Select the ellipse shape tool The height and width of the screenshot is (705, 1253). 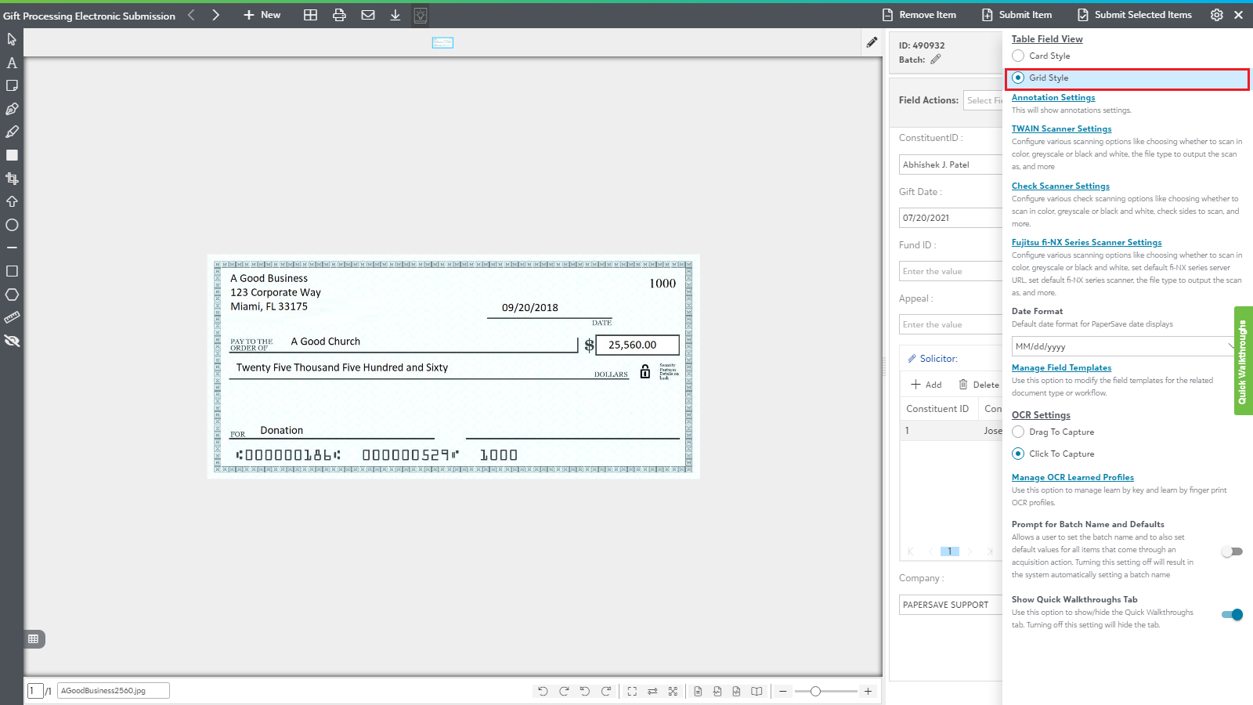point(12,225)
